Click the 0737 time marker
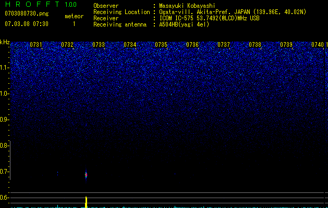The width and height of the screenshot is (328, 208). click(x=224, y=45)
